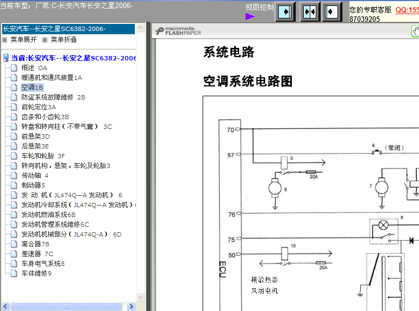
Task: Open the 车身电气系统8 chapter
Action: (x=43, y=264)
